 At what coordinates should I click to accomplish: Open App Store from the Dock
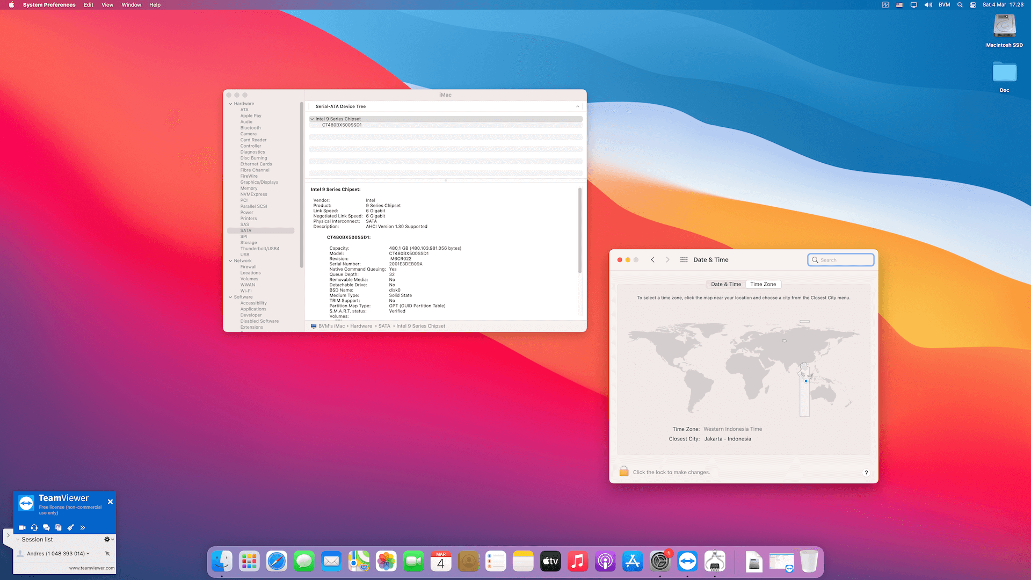tap(633, 562)
